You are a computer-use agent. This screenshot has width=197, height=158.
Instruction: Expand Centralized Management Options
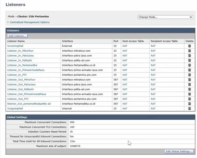point(29,22)
